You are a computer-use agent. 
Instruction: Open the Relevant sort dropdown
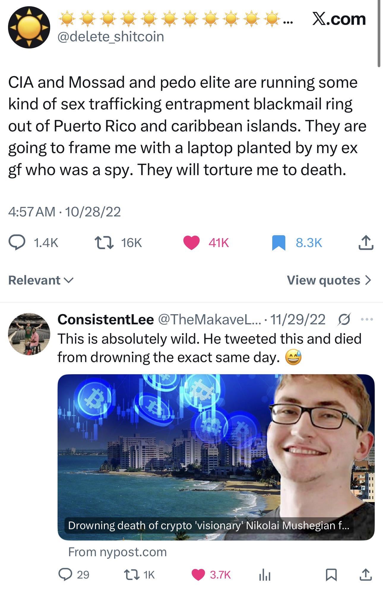[41, 280]
